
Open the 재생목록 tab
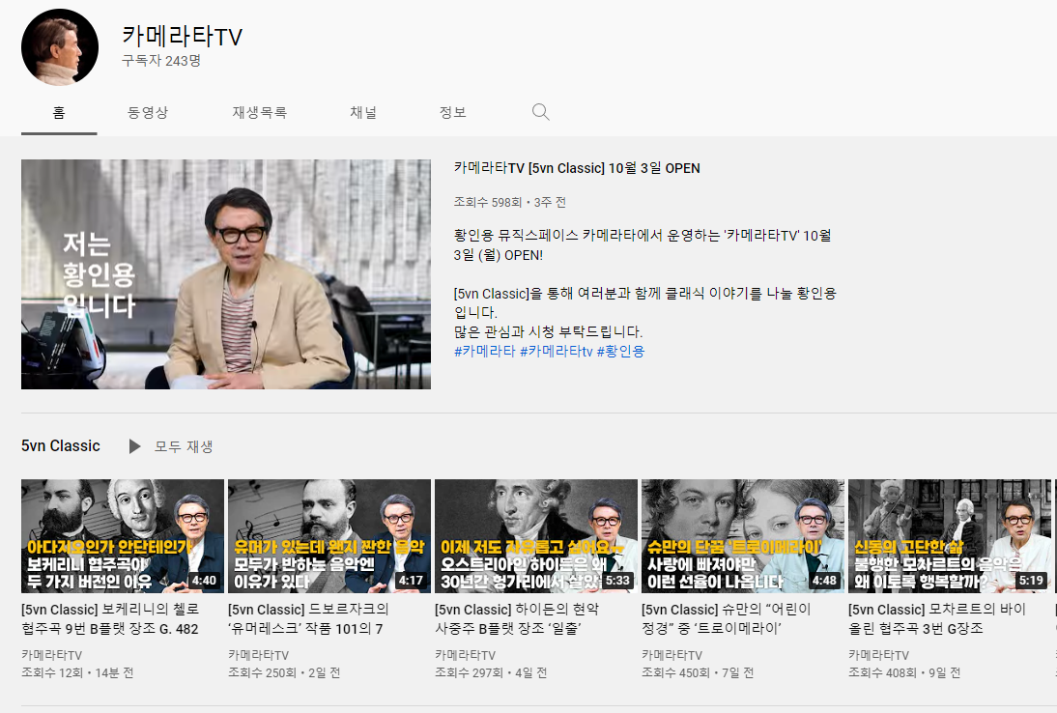260,112
